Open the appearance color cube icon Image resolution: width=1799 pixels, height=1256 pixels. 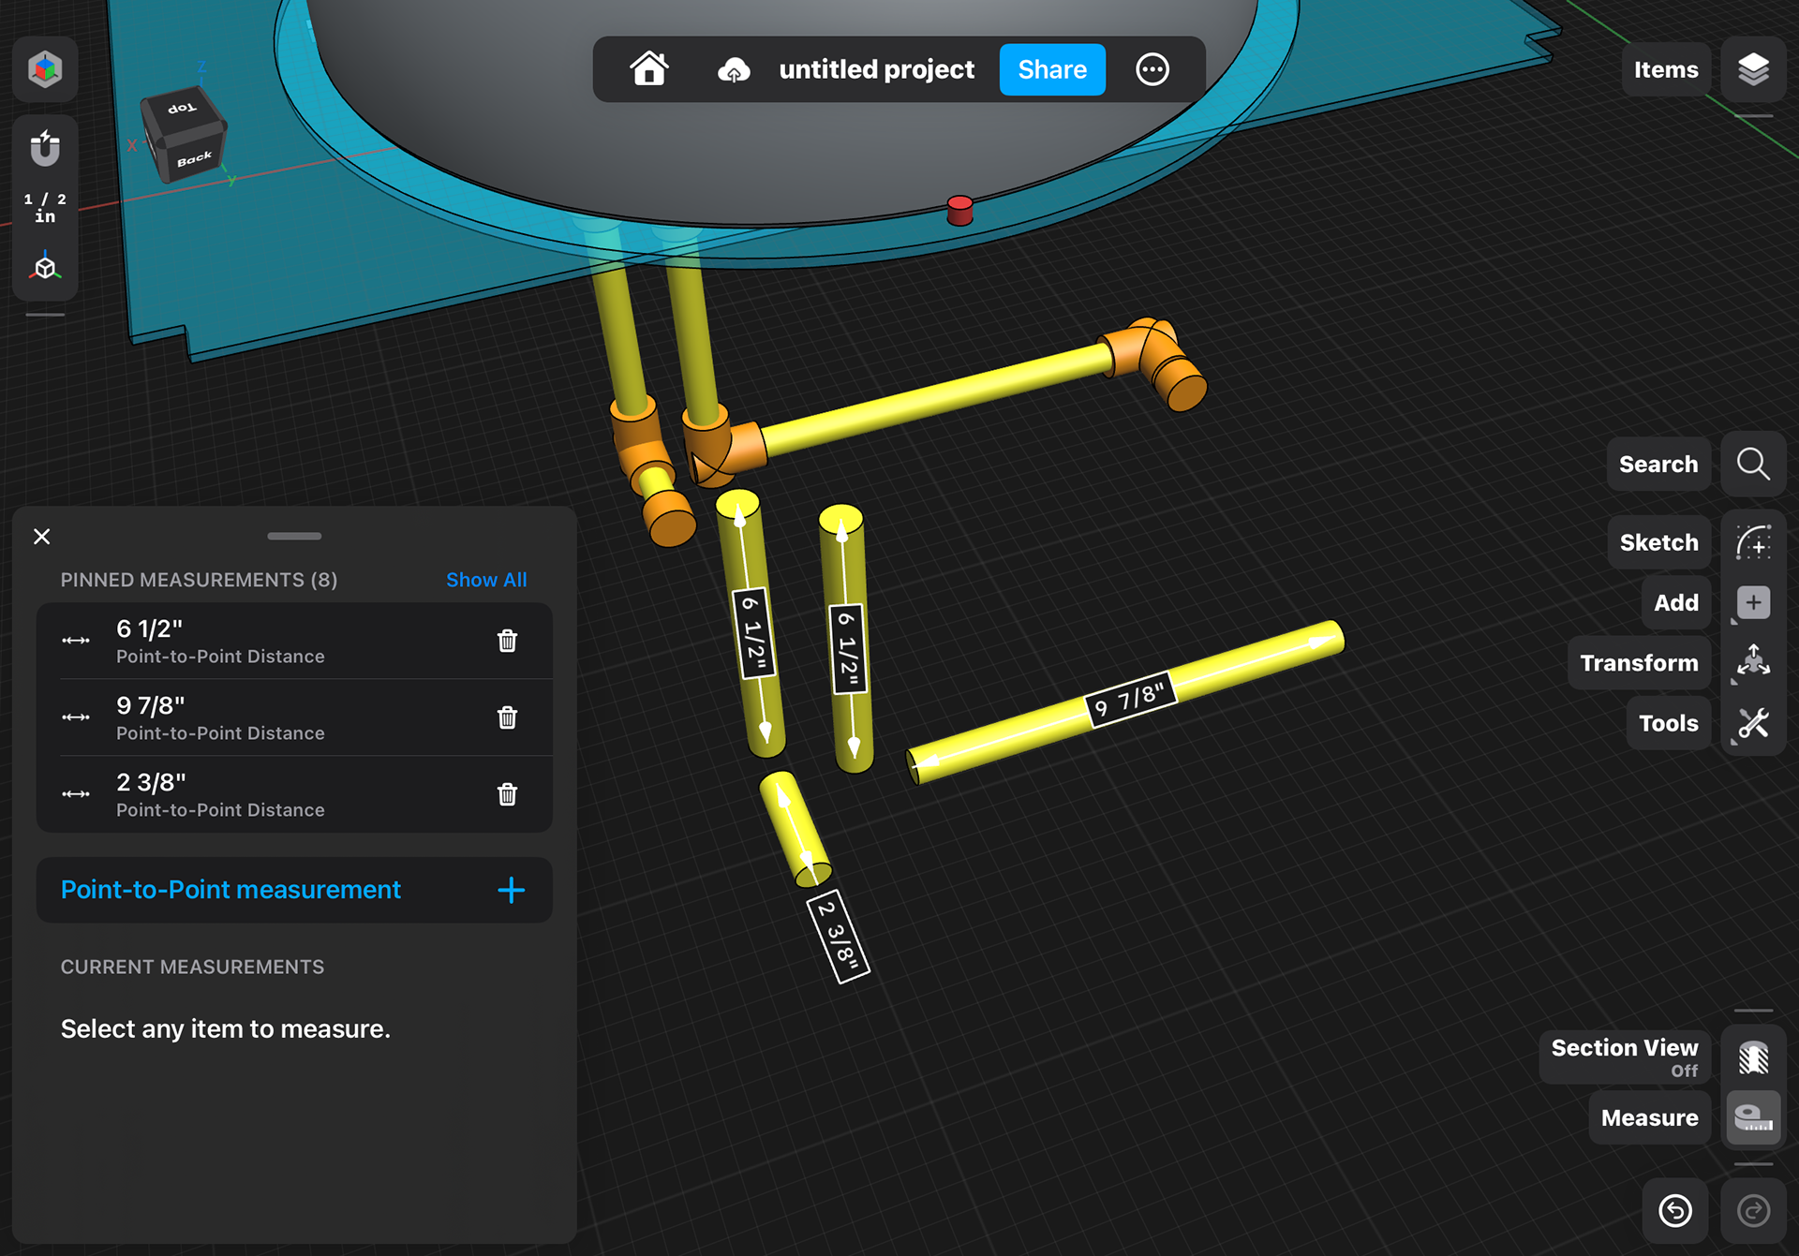(45, 69)
